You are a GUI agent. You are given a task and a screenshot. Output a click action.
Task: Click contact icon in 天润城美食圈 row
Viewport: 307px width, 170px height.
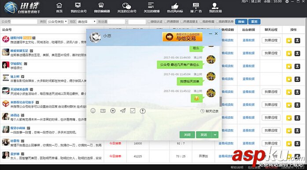coord(297,92)
